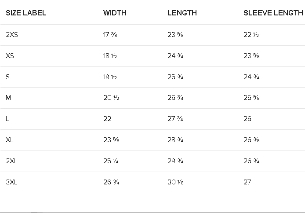This screenshot has height=213, width=305.
Task: Click the 3XL size label cell
Action: pos(12,182)
